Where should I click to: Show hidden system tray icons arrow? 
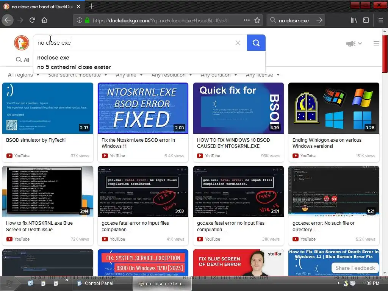[339, 283]
